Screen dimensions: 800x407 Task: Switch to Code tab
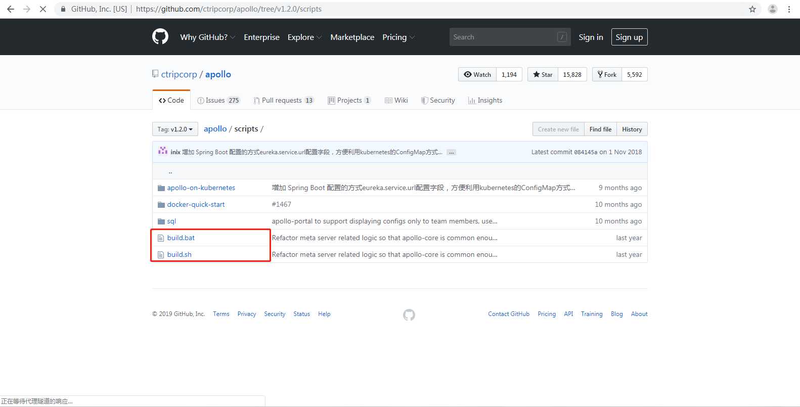(x=171, y=100)
